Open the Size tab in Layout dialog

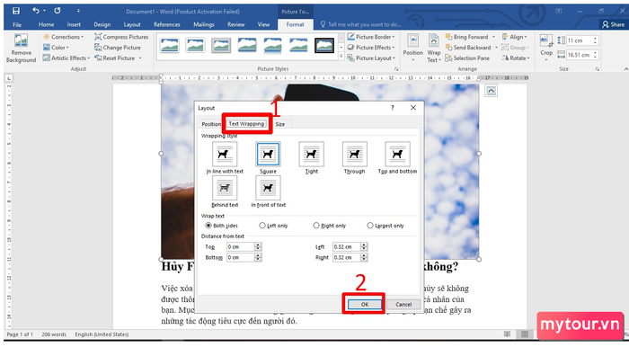pyautogui.click(x=280, y=124)
